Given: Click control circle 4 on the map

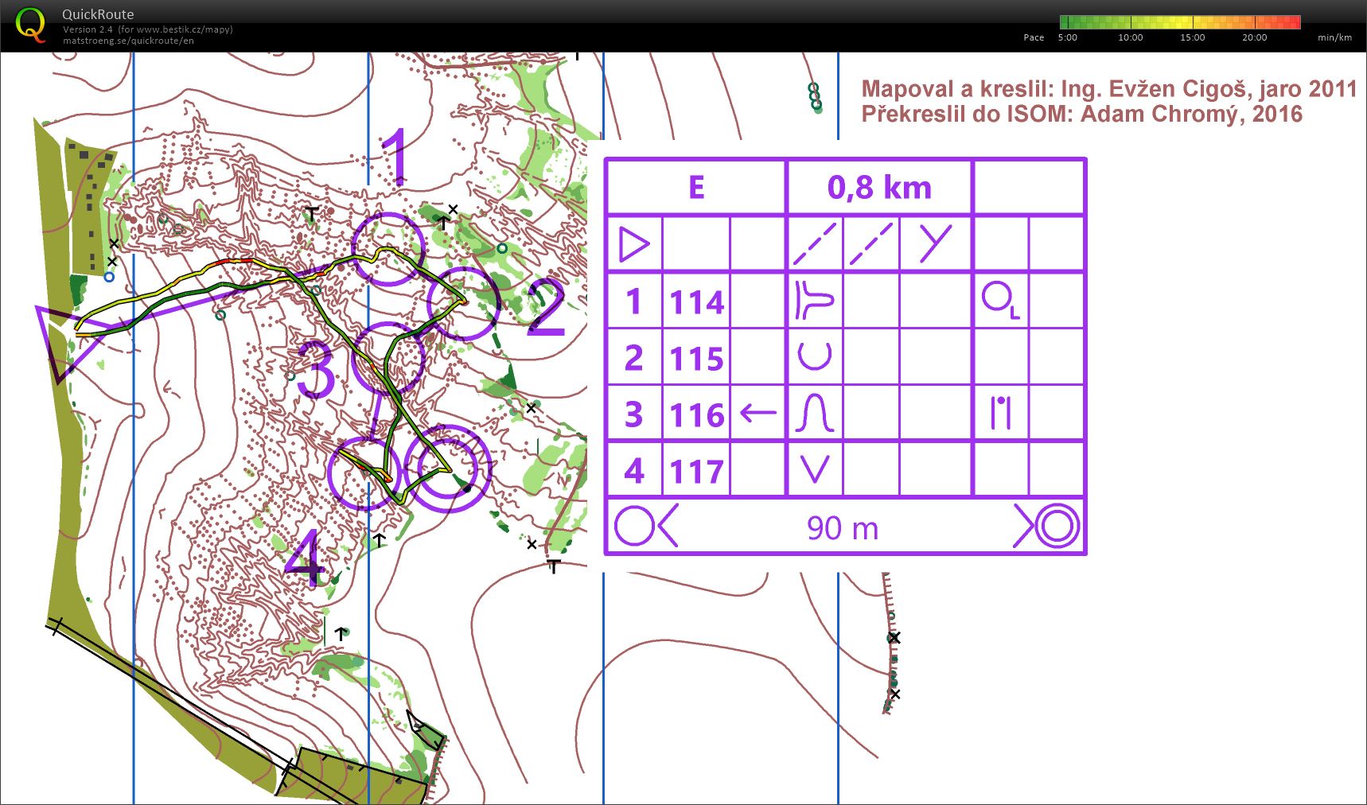Looking at the screenshot, I should (364, 474).
